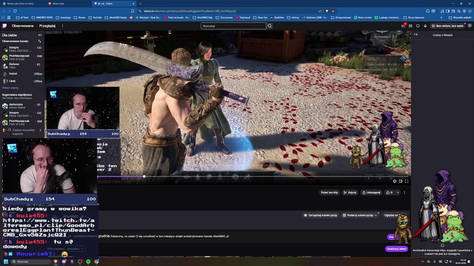Focus the Windows taskbar search box
Image resolution: width=474 pixels, height=266 pixels.
tap(31, 262)
